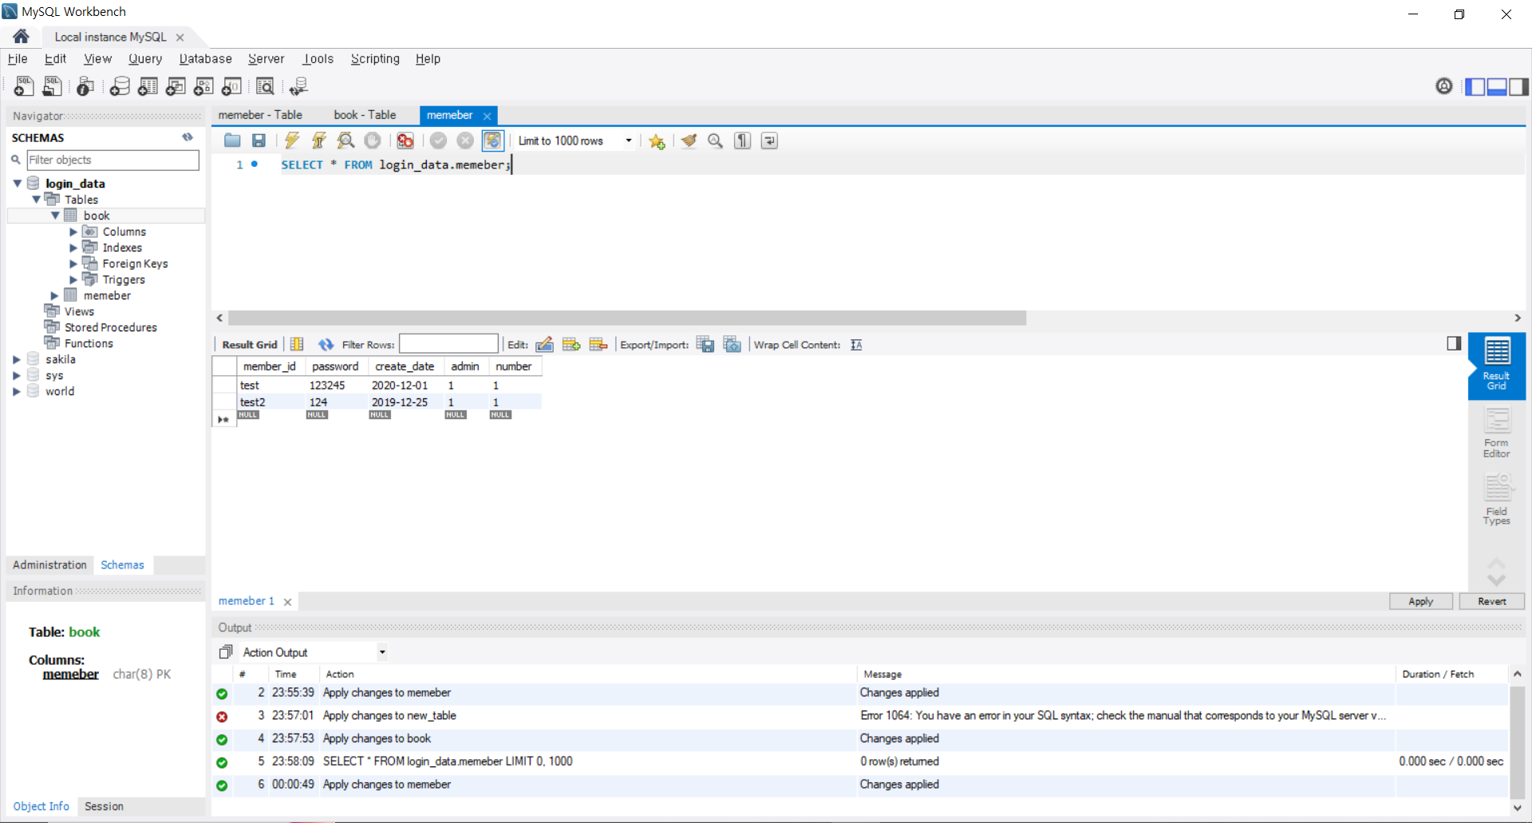Delete selected rows icon
1532x823 pixels.
click(598, 344)
